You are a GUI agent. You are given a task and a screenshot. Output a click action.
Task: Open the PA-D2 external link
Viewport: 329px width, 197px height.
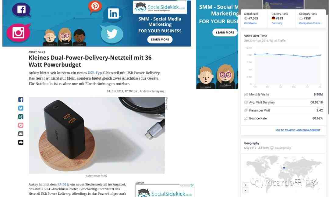point(63,184)
